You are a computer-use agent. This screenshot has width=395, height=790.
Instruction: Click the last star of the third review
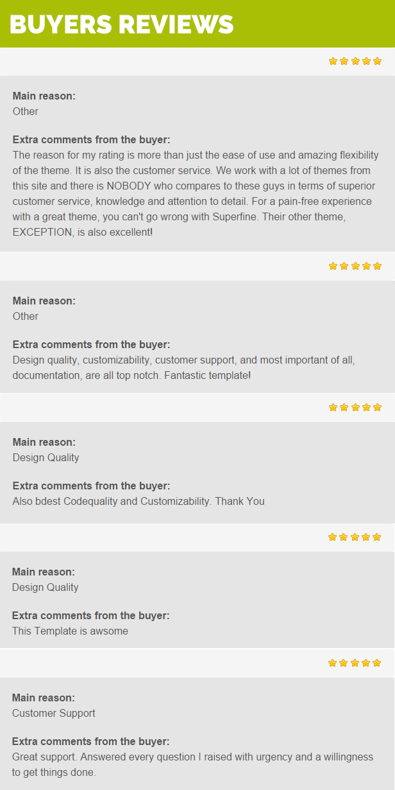pos(377,407)
